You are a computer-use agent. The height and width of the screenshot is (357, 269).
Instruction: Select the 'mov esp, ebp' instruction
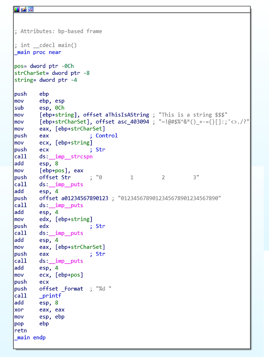point(39,317)
